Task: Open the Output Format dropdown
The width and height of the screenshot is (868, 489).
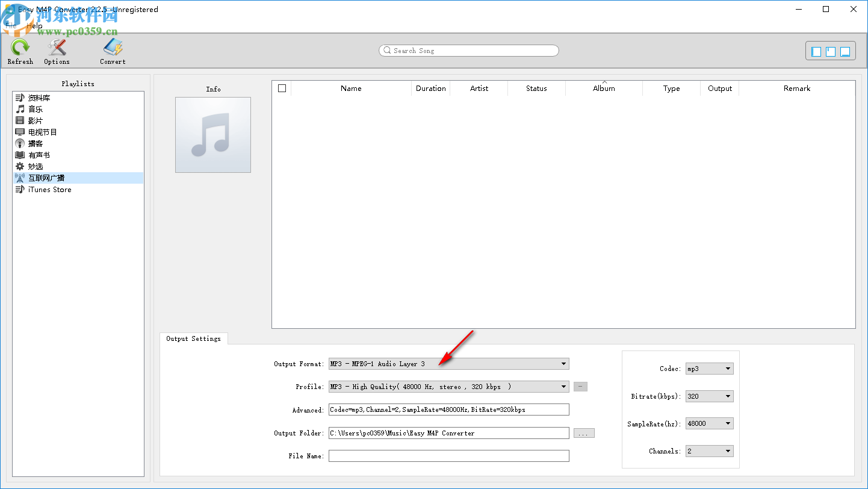Action: click(563, 364)
